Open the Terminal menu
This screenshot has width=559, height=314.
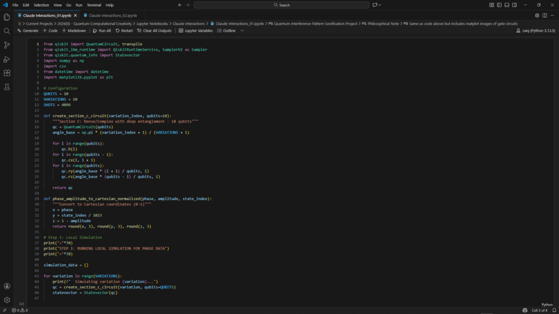click(x=93, y=5)
